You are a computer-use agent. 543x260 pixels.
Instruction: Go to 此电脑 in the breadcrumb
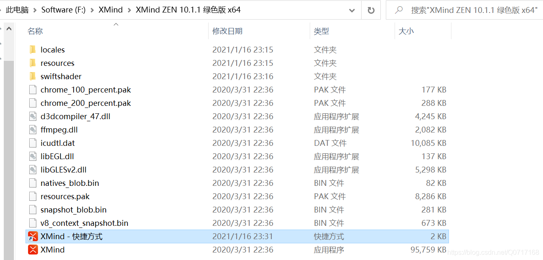tap(17, 10)
